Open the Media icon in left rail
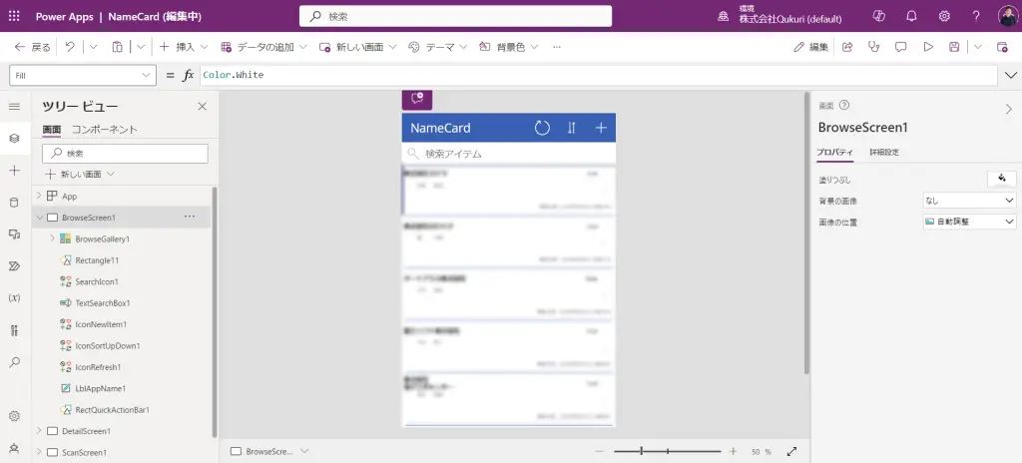Image resolution: width=1022 pixels, height=463 pixels. (14, 234)
